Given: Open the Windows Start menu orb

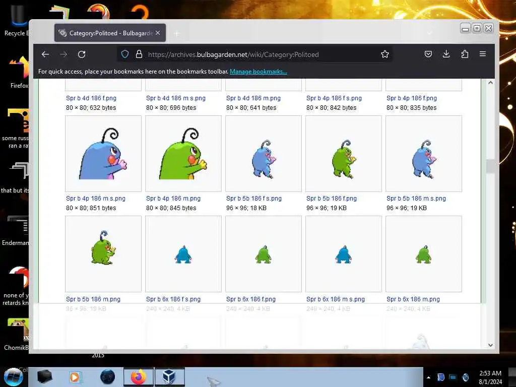Looking at the screenshot, I should tap(13, 377).
